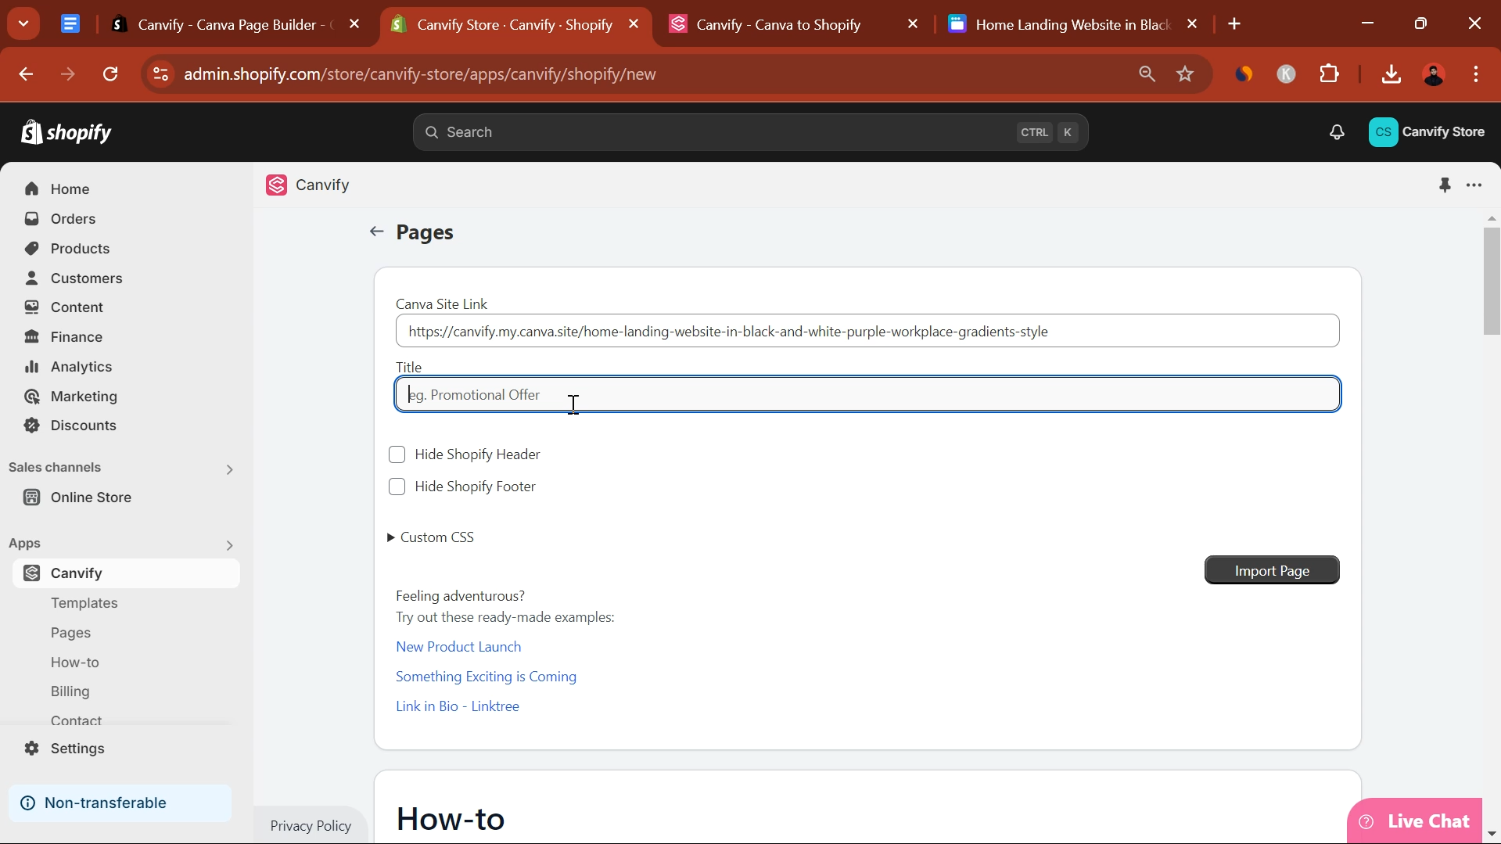This screenshot has width=1501, height=844.
Task: Open the tab search dropdown
Action: [x=23, y=24]
